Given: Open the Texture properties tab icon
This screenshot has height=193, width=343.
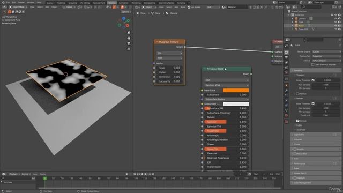Looking at the screenshot, I should tap(287, 122).
